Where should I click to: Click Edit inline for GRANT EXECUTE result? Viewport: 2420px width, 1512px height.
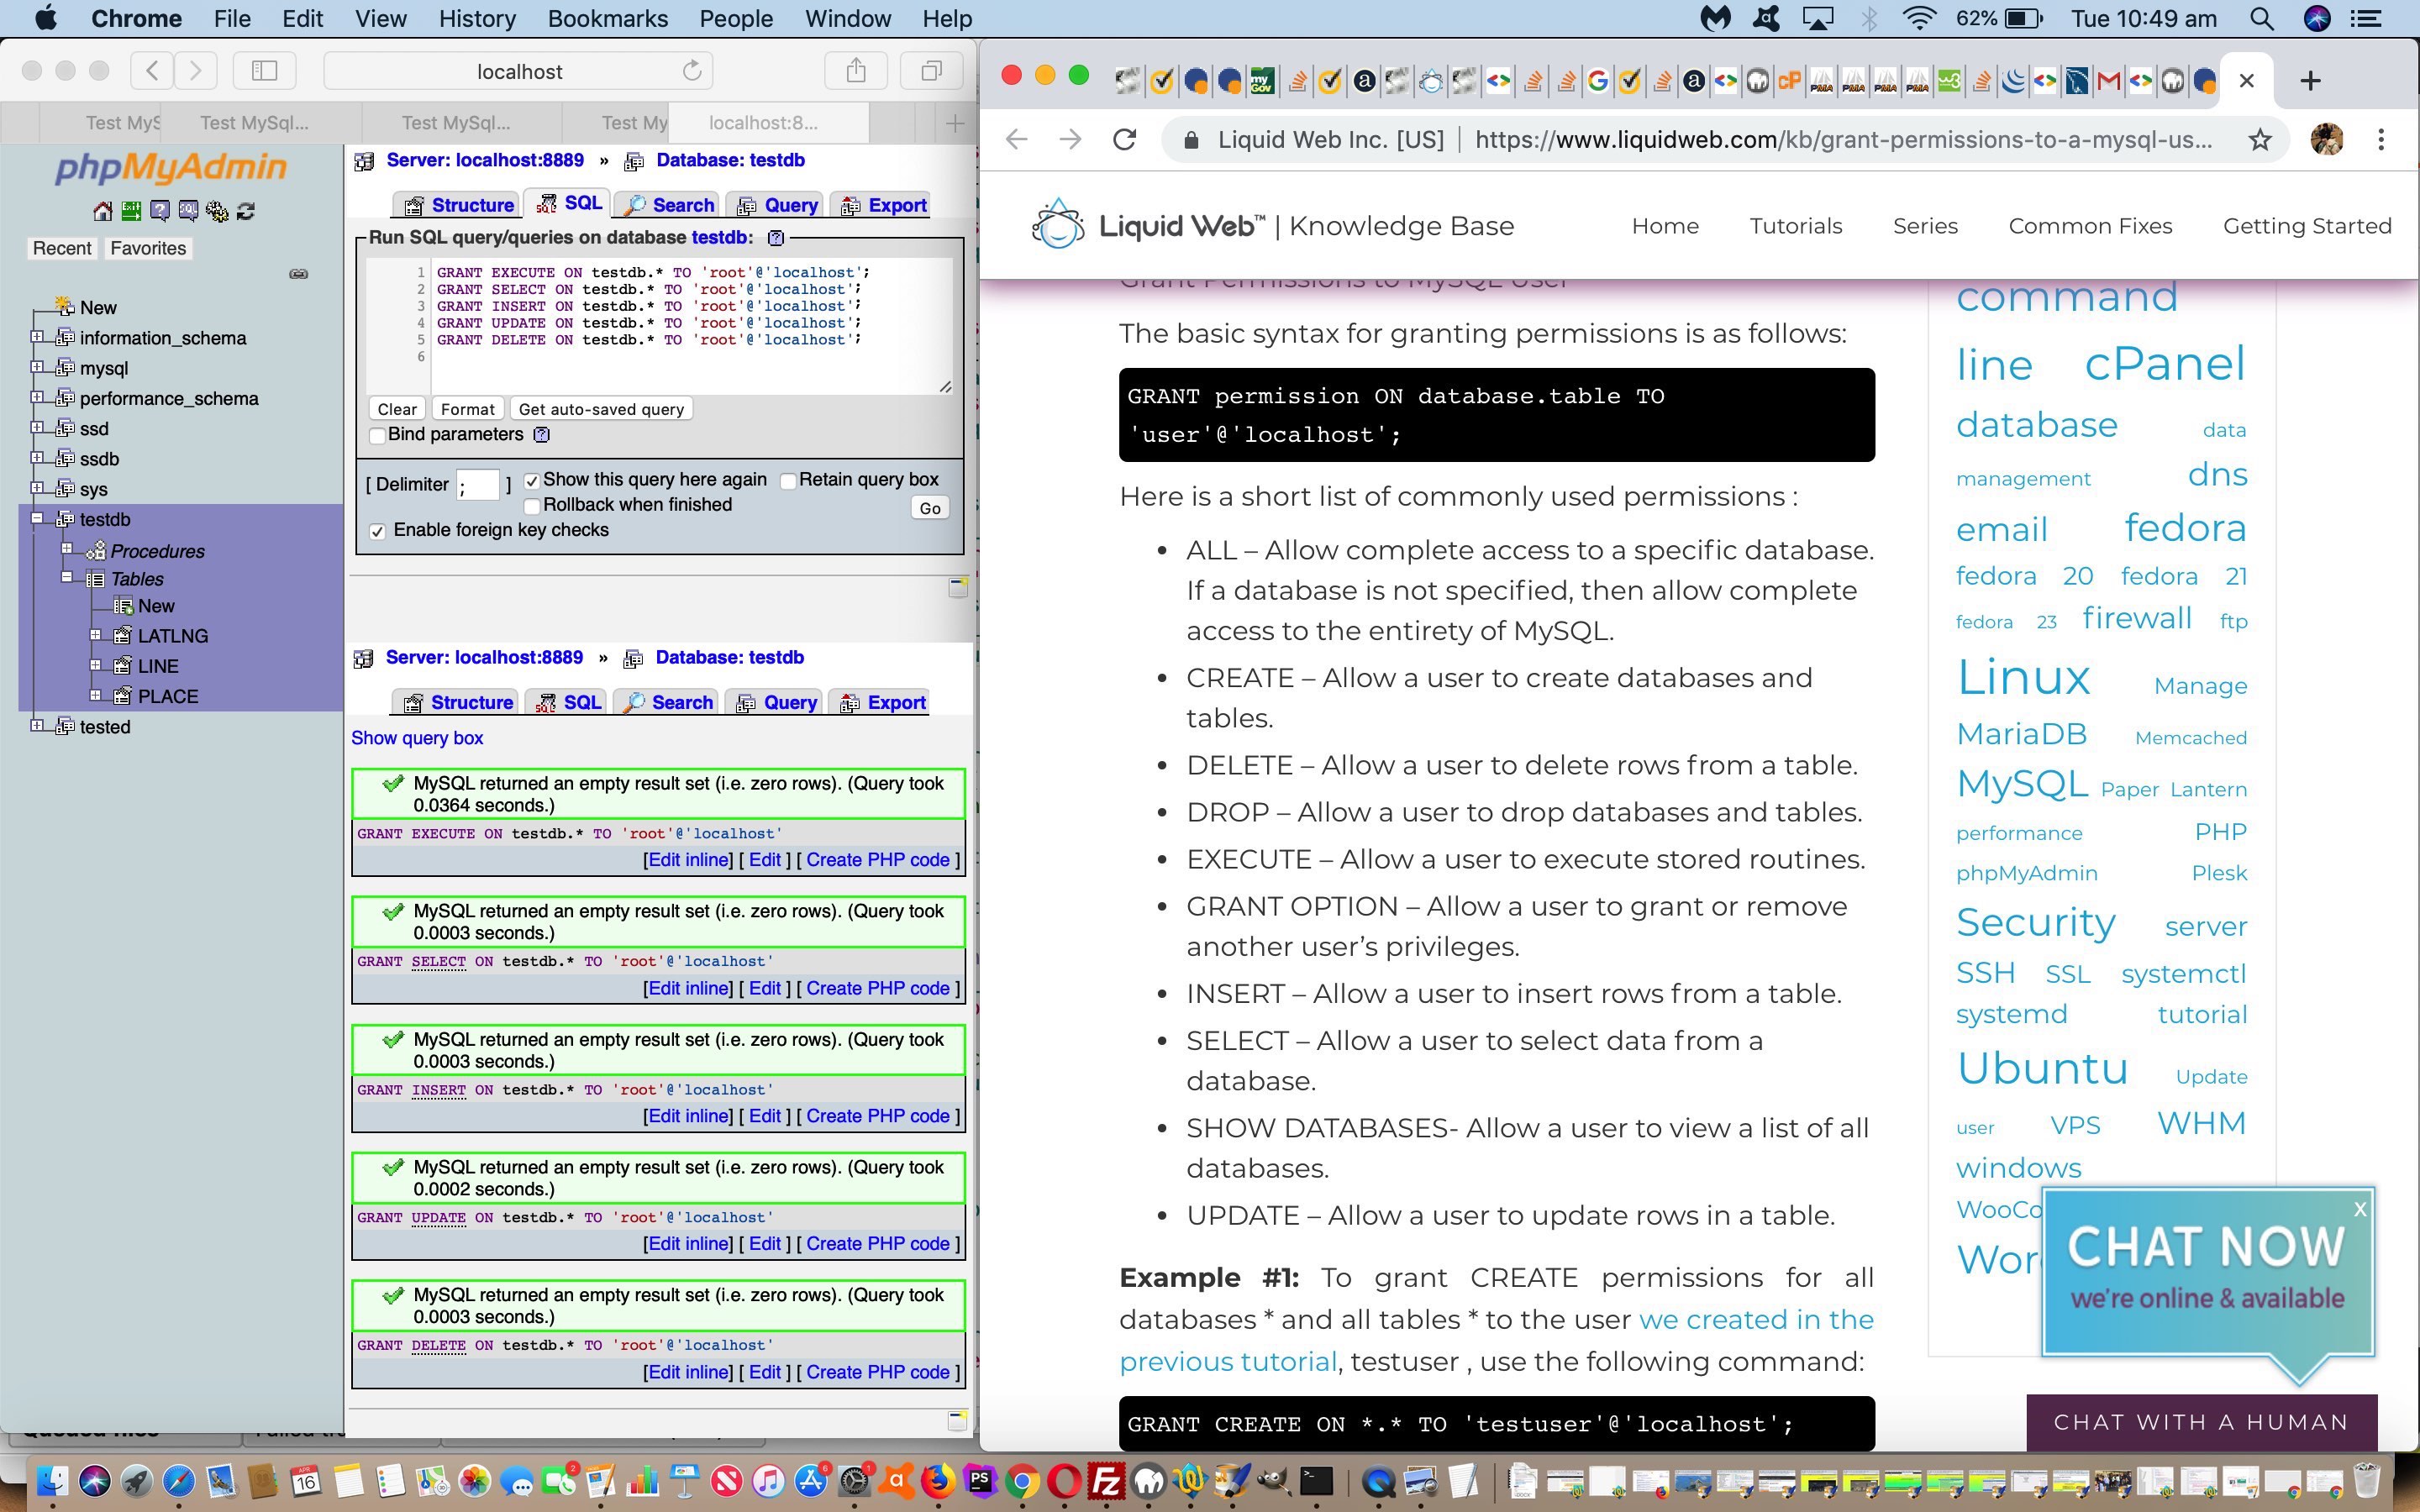click(x=688, y=860)
